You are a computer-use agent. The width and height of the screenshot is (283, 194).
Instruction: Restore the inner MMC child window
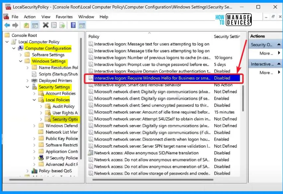pos(273,17)
